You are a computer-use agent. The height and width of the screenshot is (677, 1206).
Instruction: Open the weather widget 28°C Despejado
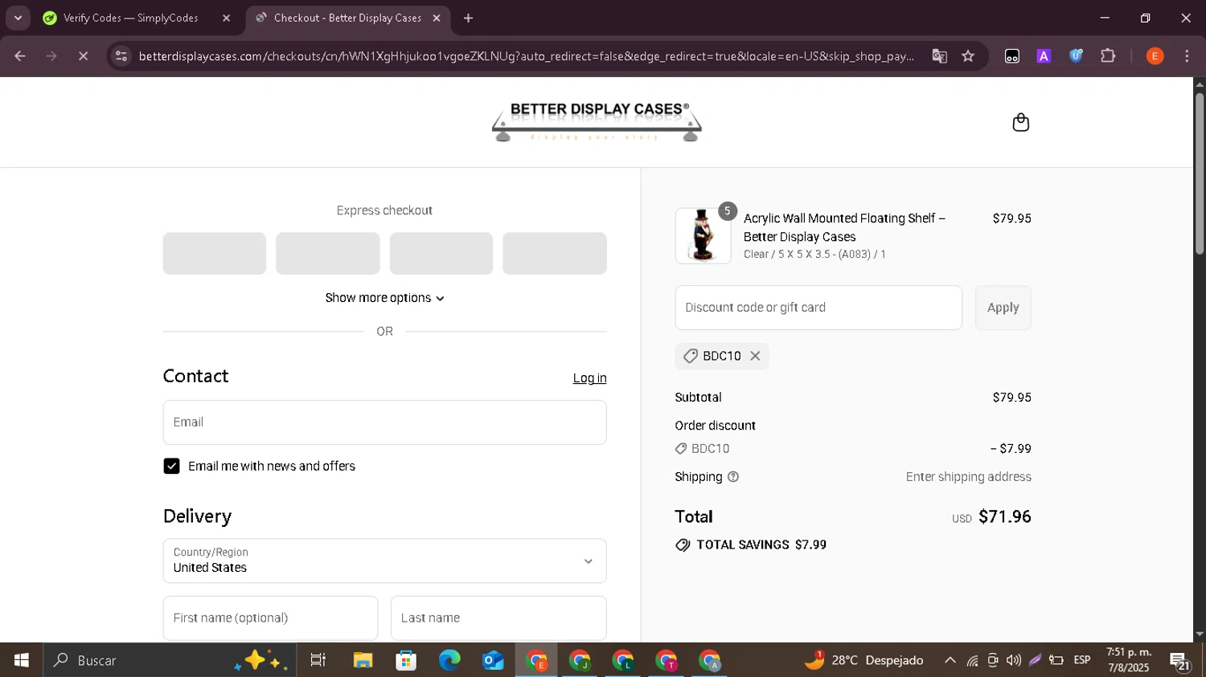tap(864, 660)
